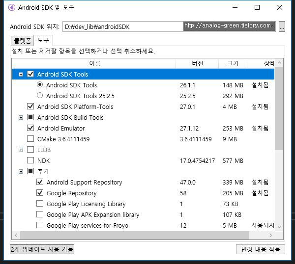This screenshot has height=264, width=295.
Task: Click the version value '47.0.0'
Action: click(188, 183)
